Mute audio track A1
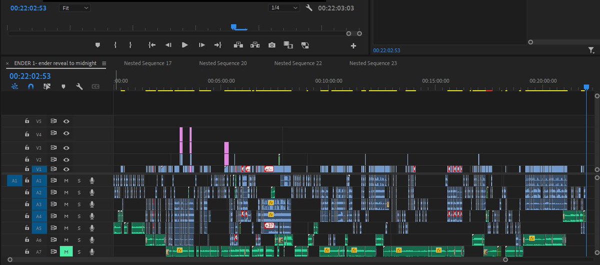This screenshot has height=265, width=600. coord(66,180)
